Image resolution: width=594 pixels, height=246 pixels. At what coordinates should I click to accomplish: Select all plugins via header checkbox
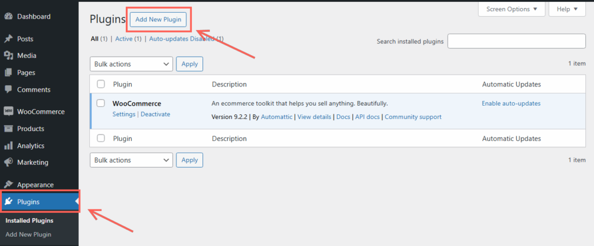[x=101, y=84]
